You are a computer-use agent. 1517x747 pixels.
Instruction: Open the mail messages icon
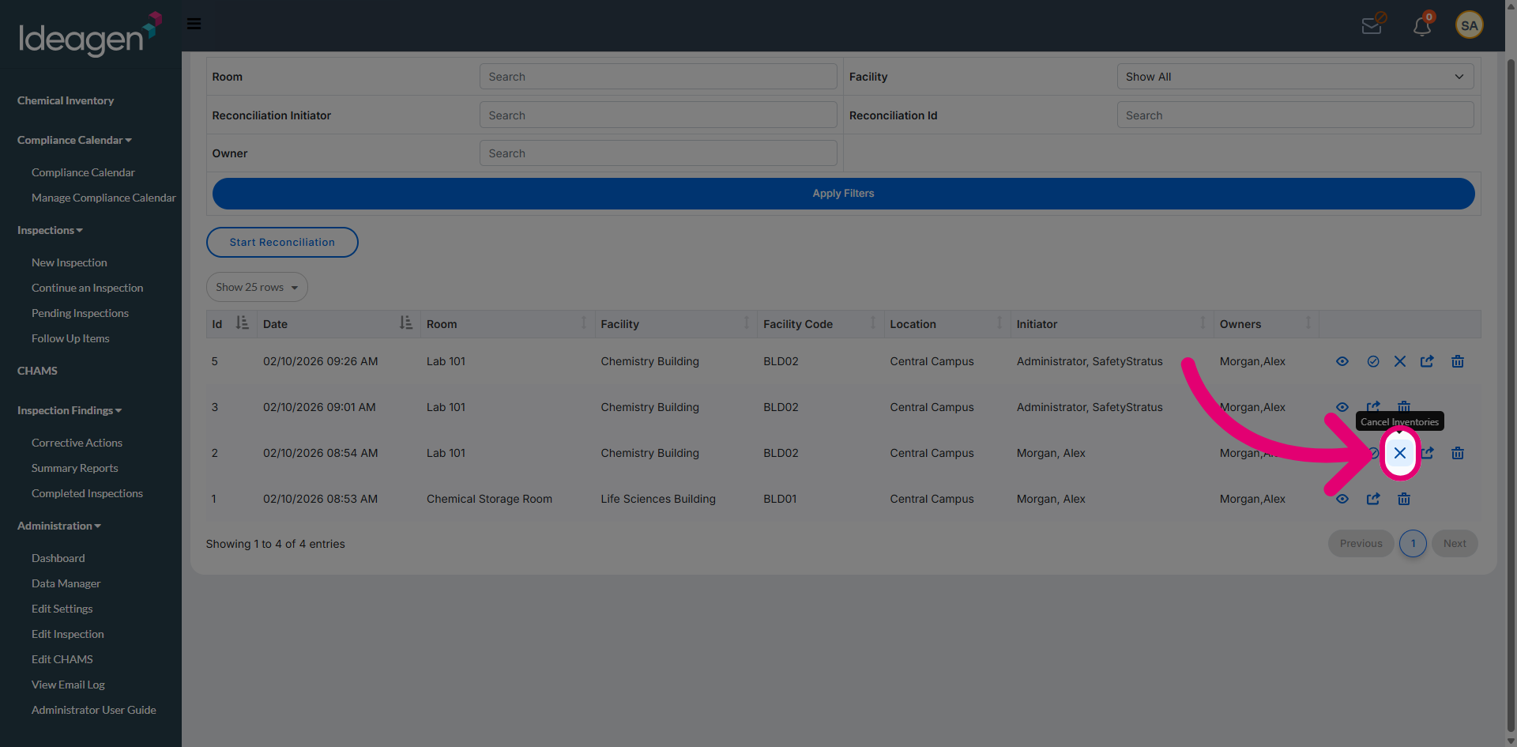coord(1372,25)
